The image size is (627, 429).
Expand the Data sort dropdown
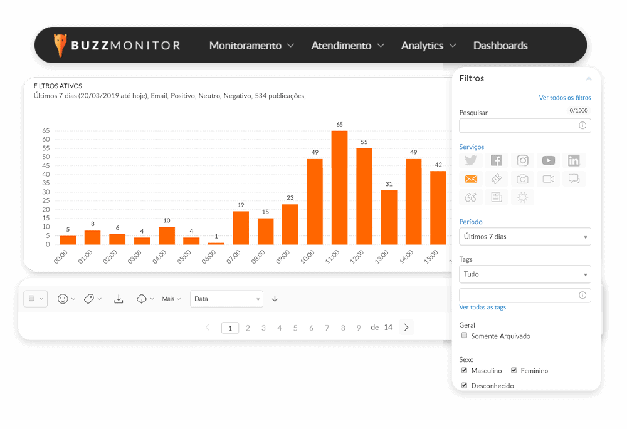click(x=226, y=299)
